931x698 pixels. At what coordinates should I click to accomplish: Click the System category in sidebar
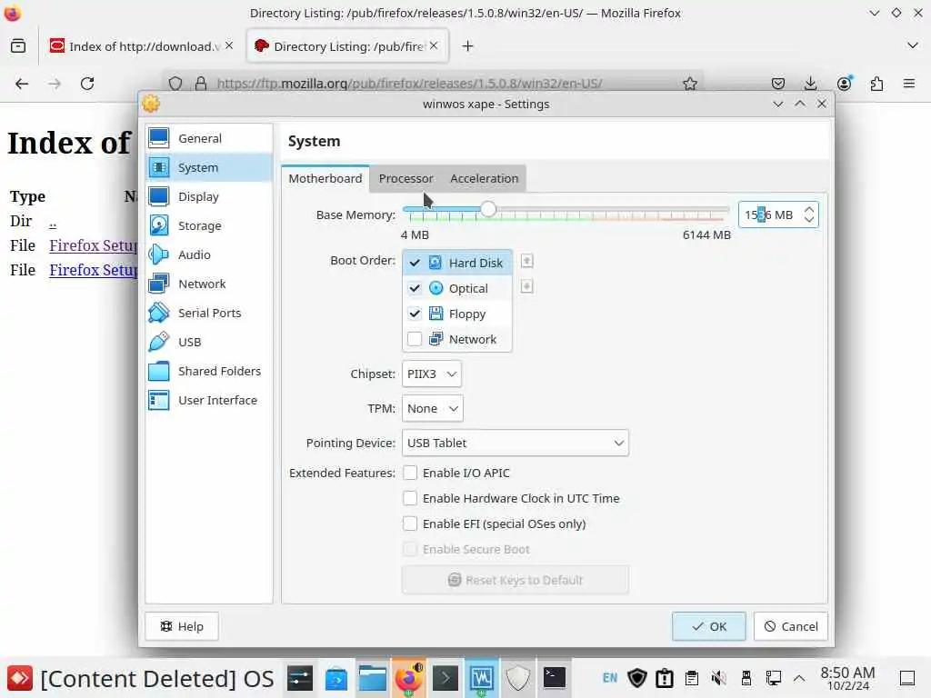pyautogui.click(x=208, y=167)
